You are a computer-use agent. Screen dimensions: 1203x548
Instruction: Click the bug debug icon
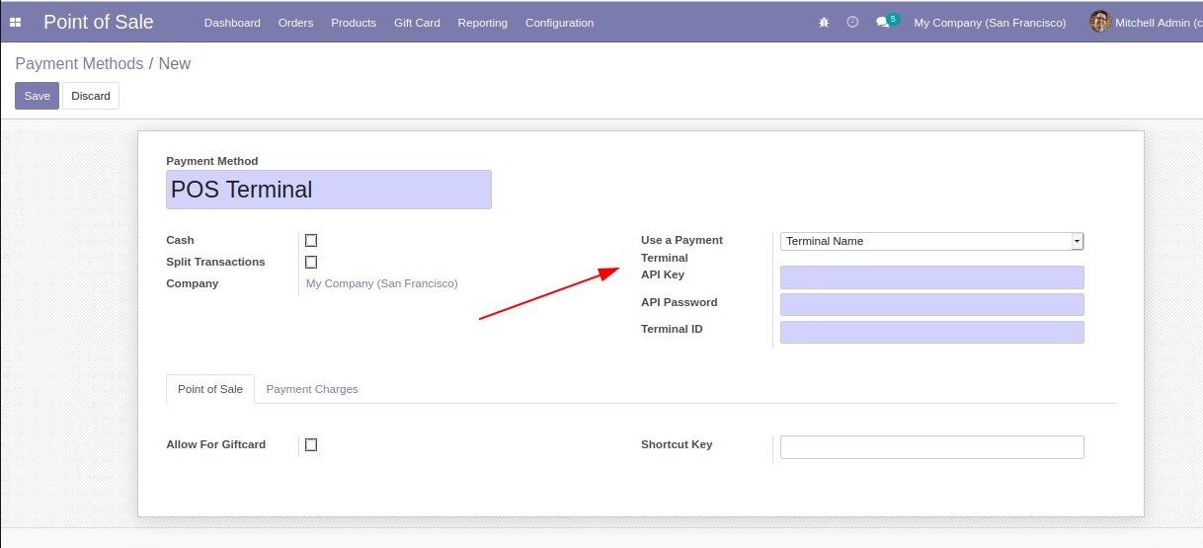(x=824, y=22)
